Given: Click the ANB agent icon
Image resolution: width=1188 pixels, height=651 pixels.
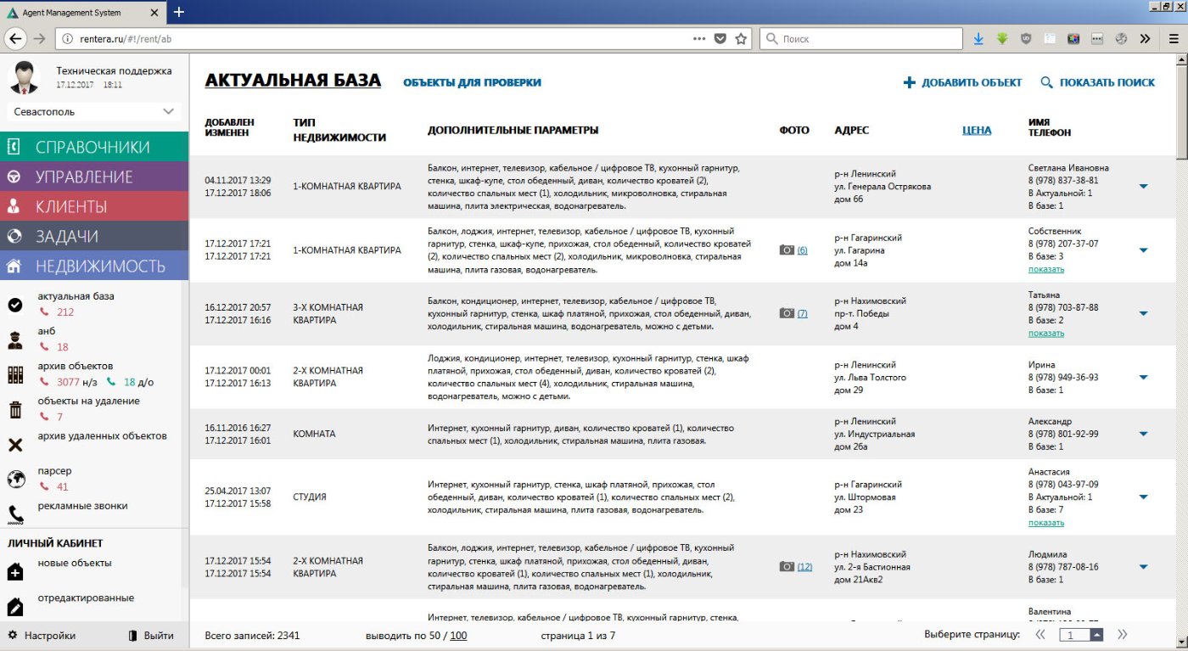Looking at the screenshot, I should pos(15,340).
